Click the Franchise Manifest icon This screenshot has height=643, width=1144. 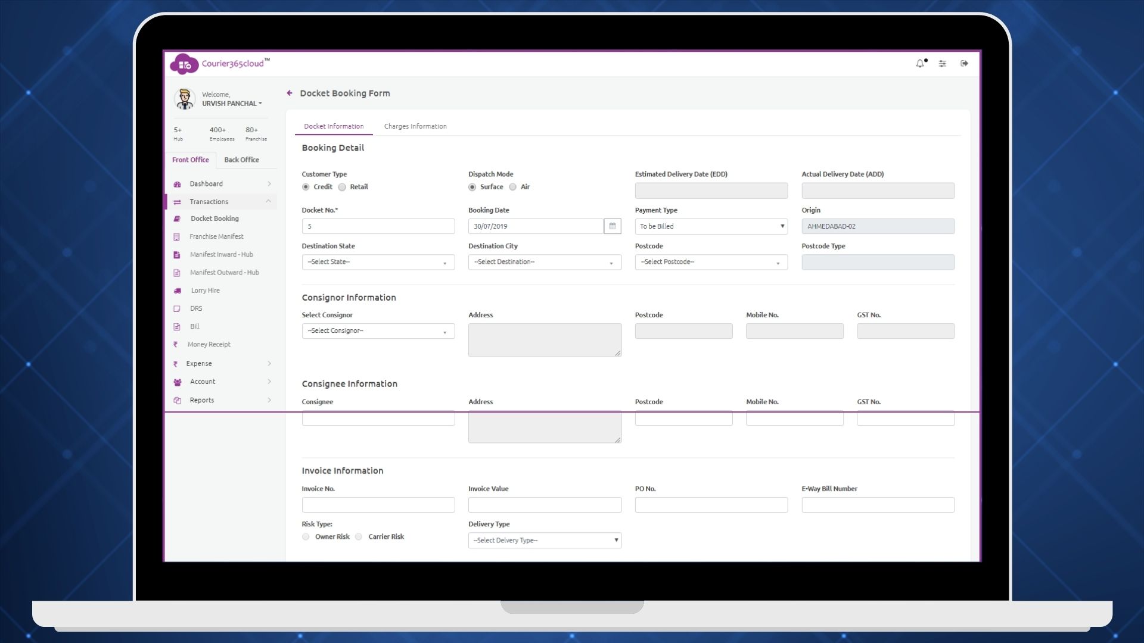click(176, 237)
